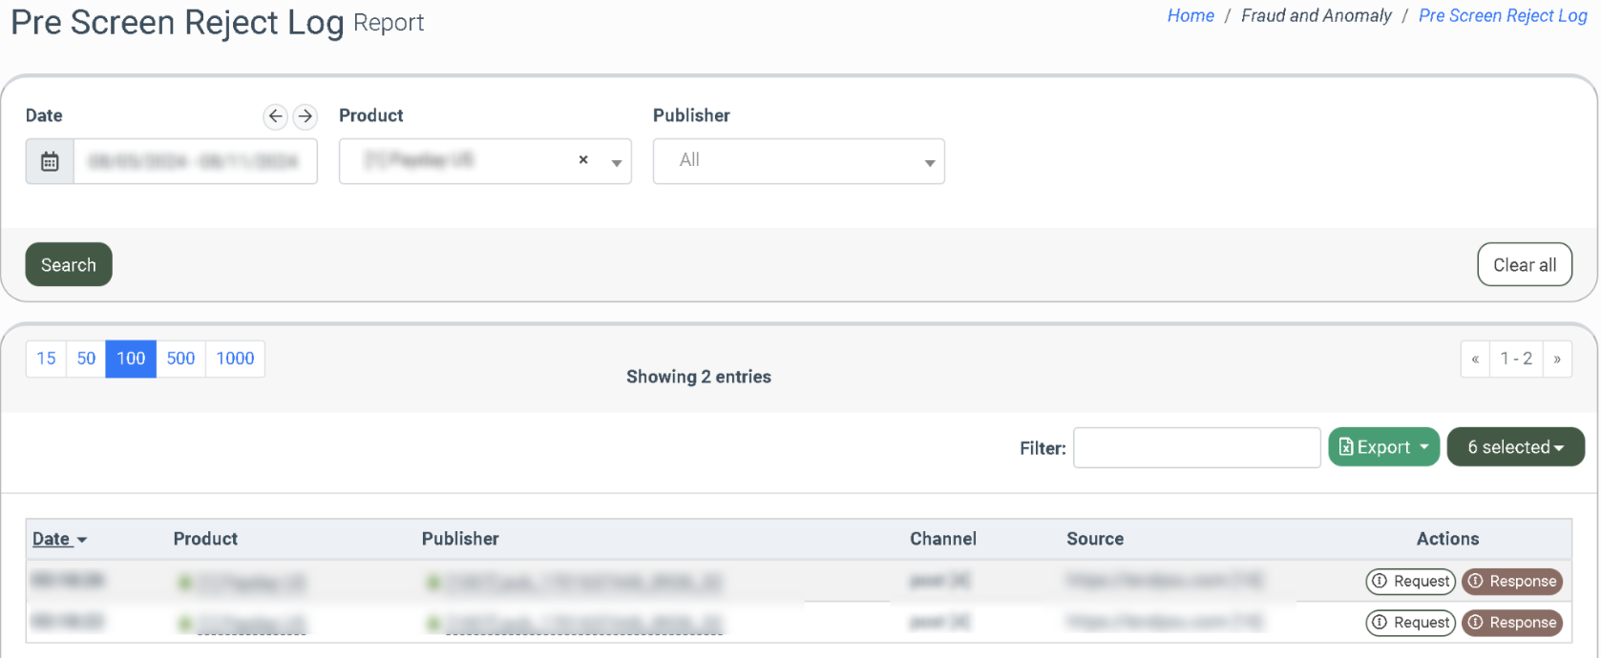
Task: Click the calendar icon beside Date field
Action: [50, 161]
